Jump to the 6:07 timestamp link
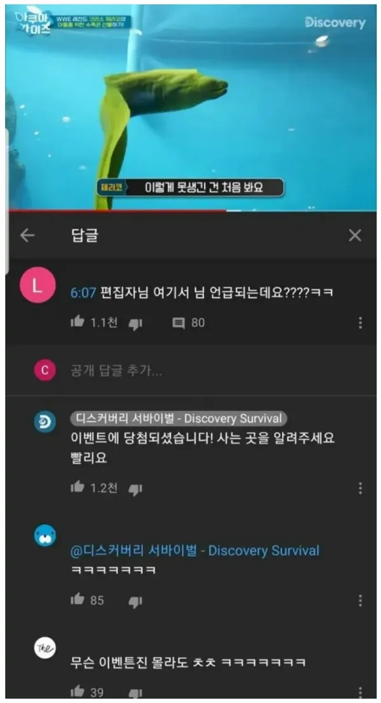 (x=83, y=293)
